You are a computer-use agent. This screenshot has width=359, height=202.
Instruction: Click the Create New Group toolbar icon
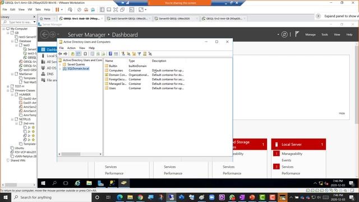pyautogui.click(x=128, y=54)
